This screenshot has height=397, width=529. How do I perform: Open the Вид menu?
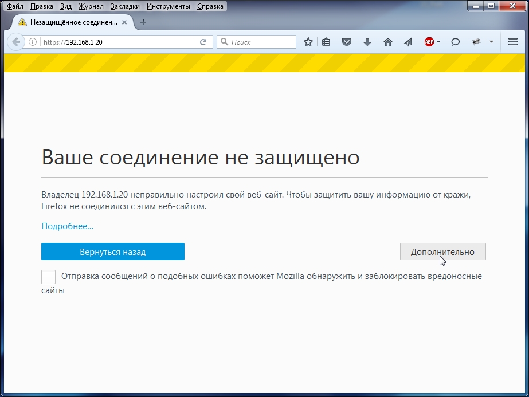tap(66, 6)
